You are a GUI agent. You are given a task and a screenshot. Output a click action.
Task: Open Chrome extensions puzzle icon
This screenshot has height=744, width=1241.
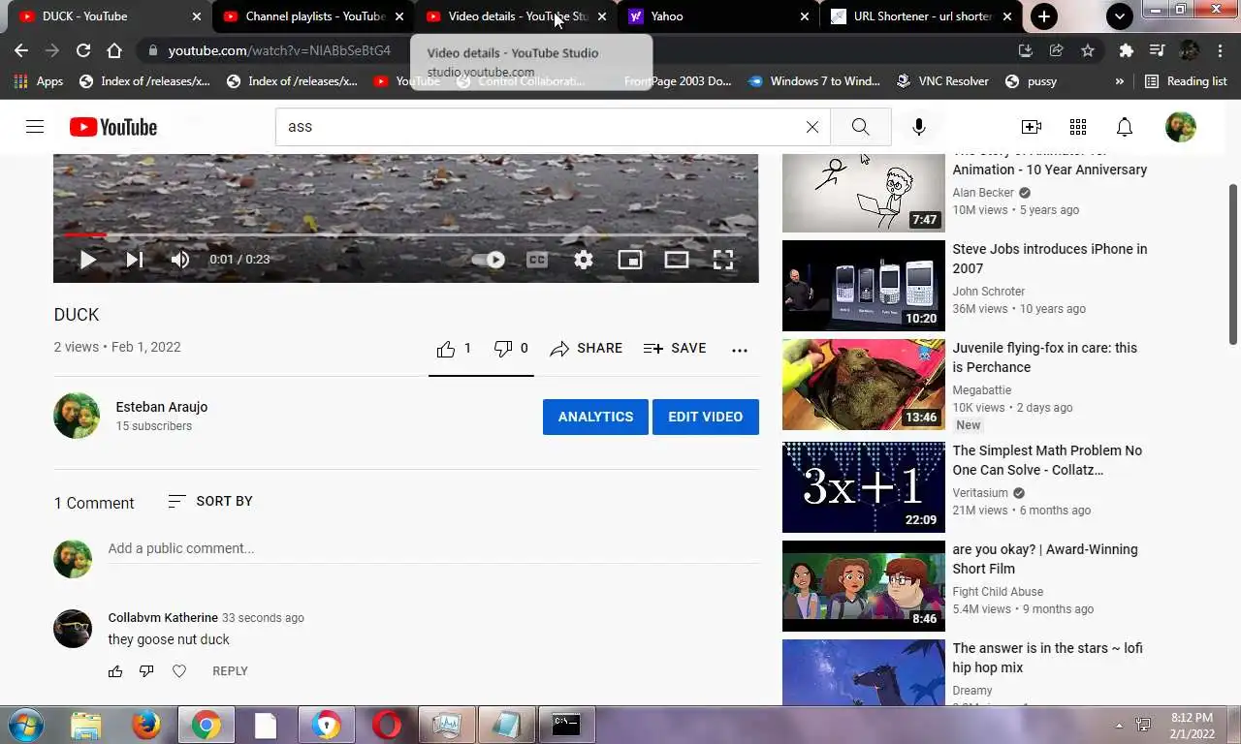point(1126,50)
